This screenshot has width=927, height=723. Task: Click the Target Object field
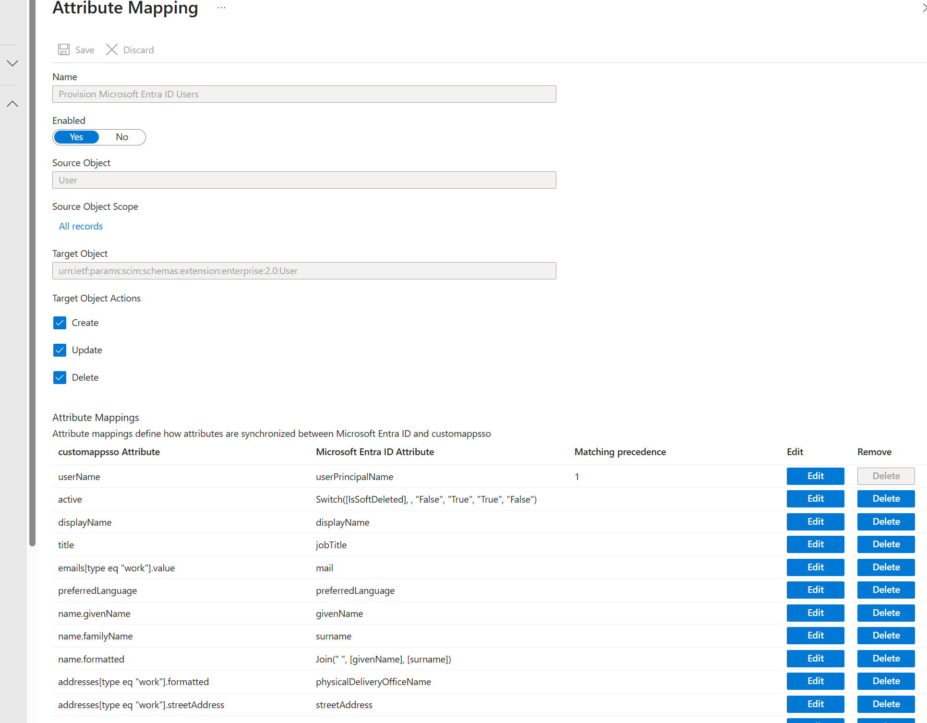pyautogui.click(x=304, y=271)
